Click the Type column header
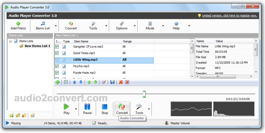The width and height of the screenshot is (265, 133). coord(67,41)
